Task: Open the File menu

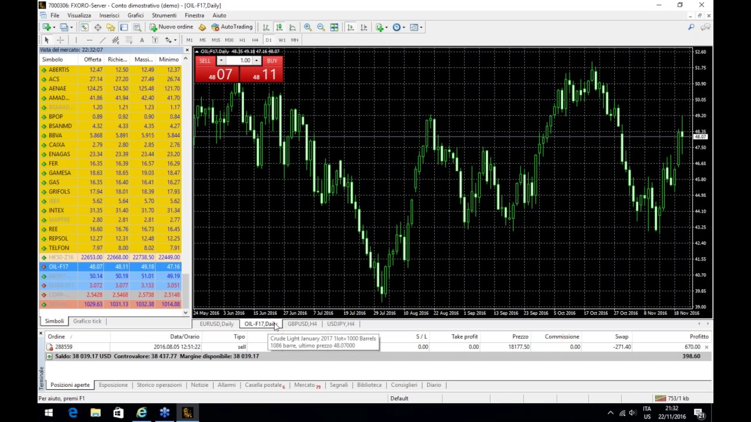Action: click(55, 15)
